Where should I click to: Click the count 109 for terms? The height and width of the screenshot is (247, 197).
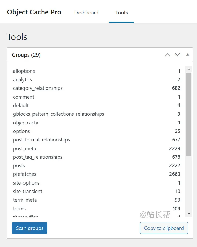point(176,209)
